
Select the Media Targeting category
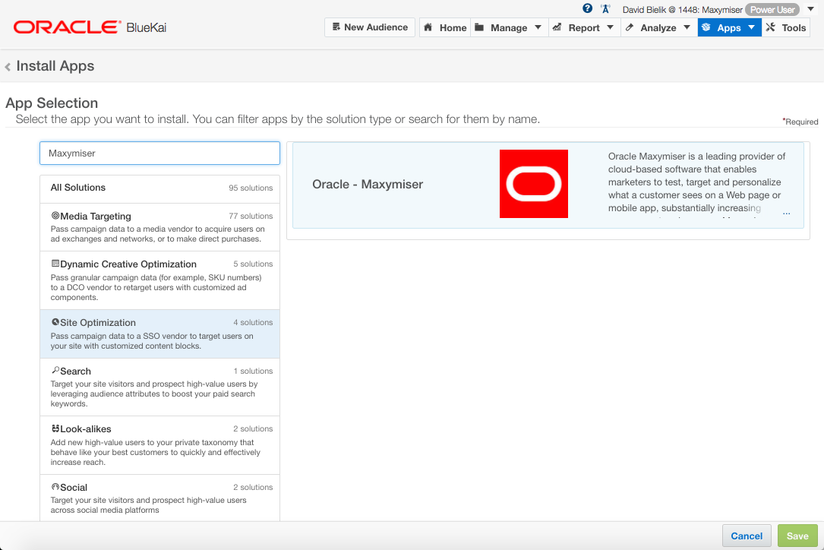point(159,227)
